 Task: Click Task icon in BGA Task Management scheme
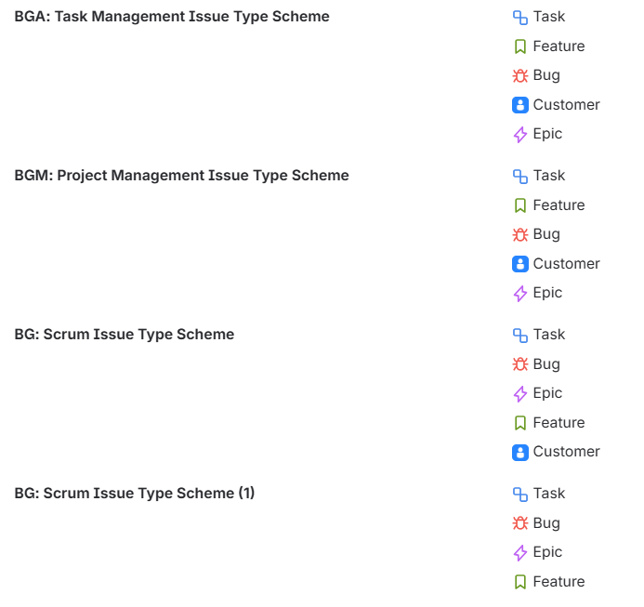tap(520, 18)
